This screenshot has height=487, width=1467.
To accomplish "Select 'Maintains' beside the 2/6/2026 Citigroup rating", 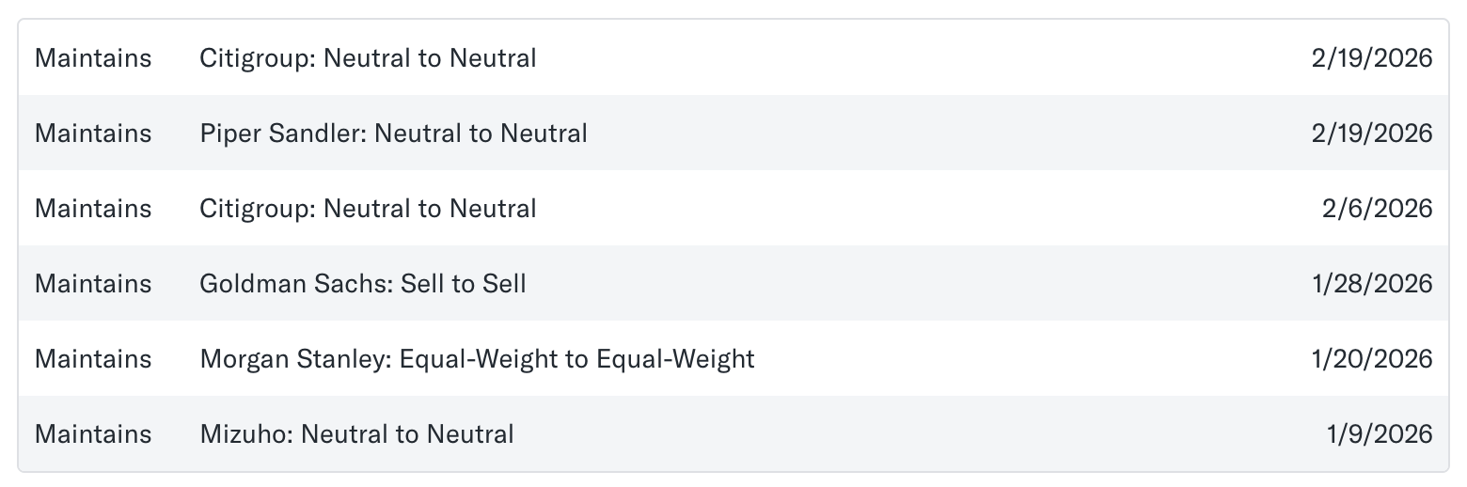I will coord(93,209).
